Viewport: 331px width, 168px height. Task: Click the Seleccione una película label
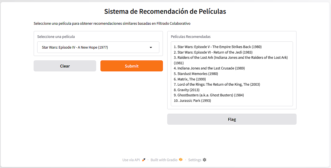56,37
